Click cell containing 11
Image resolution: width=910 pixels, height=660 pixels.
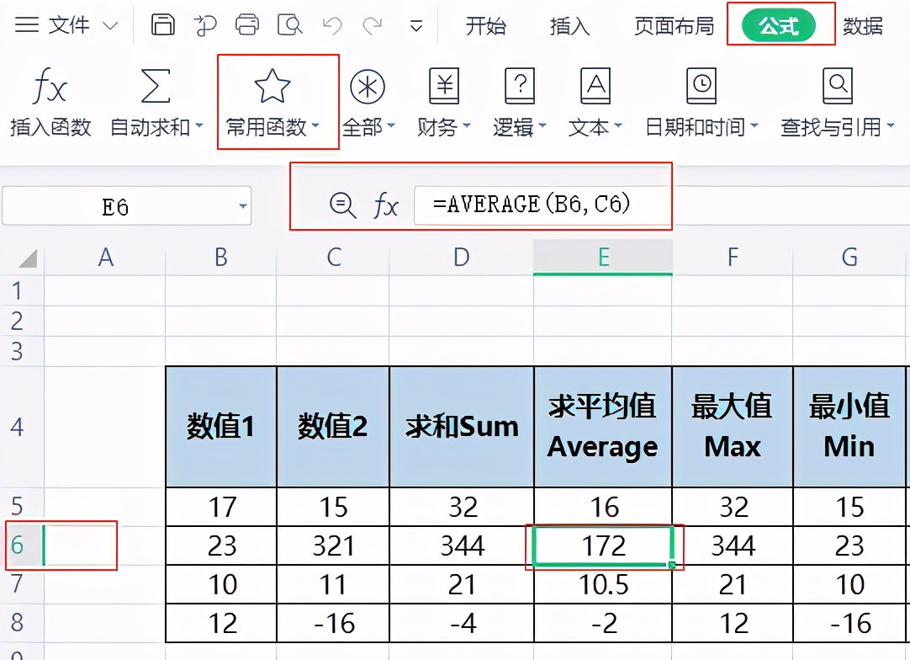[x=333, y=584]
